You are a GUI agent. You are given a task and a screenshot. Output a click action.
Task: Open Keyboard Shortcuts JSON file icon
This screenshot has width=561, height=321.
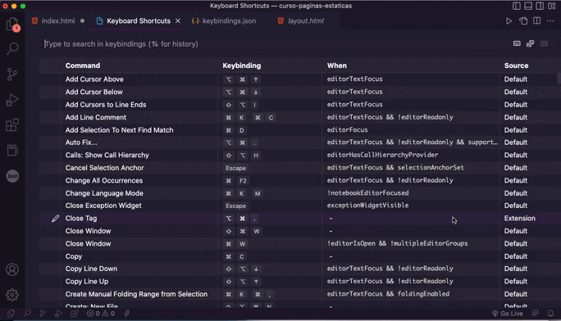coord(523,21)
